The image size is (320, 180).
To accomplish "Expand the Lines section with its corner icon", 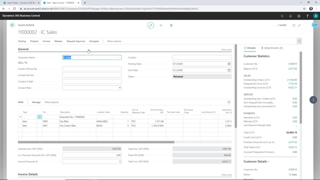I will (x=229, y=102).
